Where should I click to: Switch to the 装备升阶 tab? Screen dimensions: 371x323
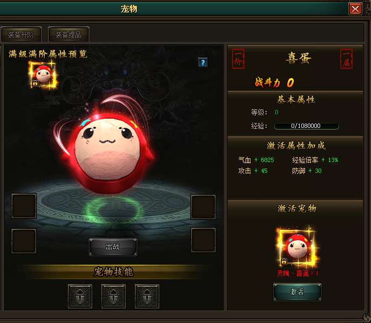21,35
